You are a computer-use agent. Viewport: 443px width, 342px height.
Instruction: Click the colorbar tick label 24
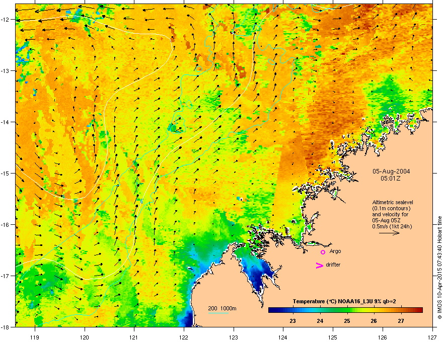320,321
